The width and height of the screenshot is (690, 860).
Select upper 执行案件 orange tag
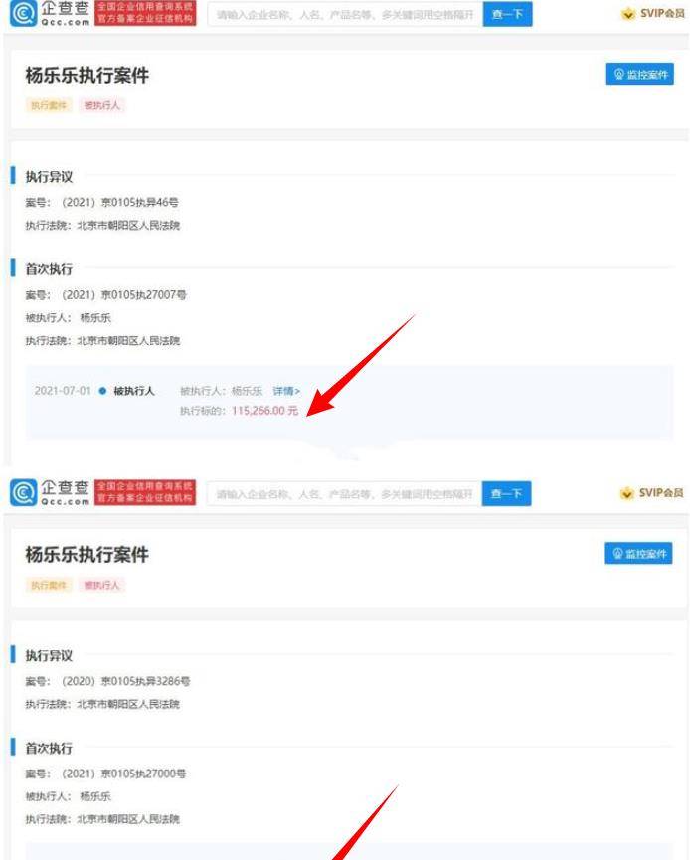(49, 105)
